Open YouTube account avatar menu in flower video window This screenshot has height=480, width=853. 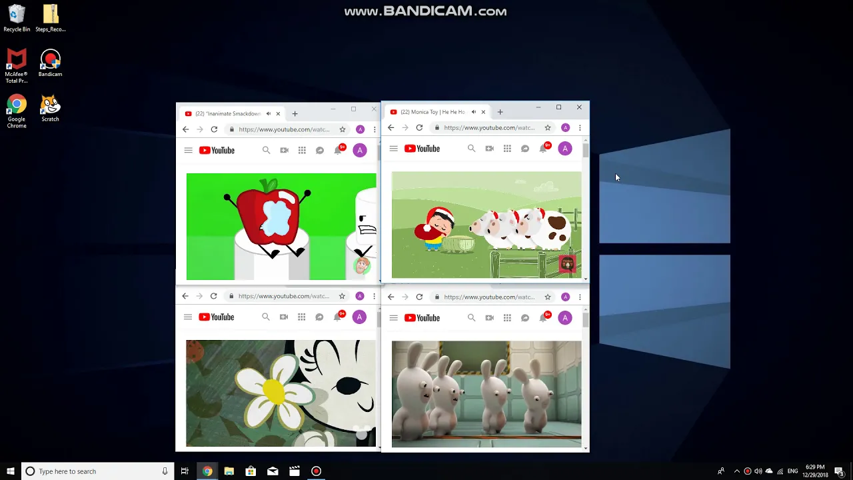pos(359,317)
